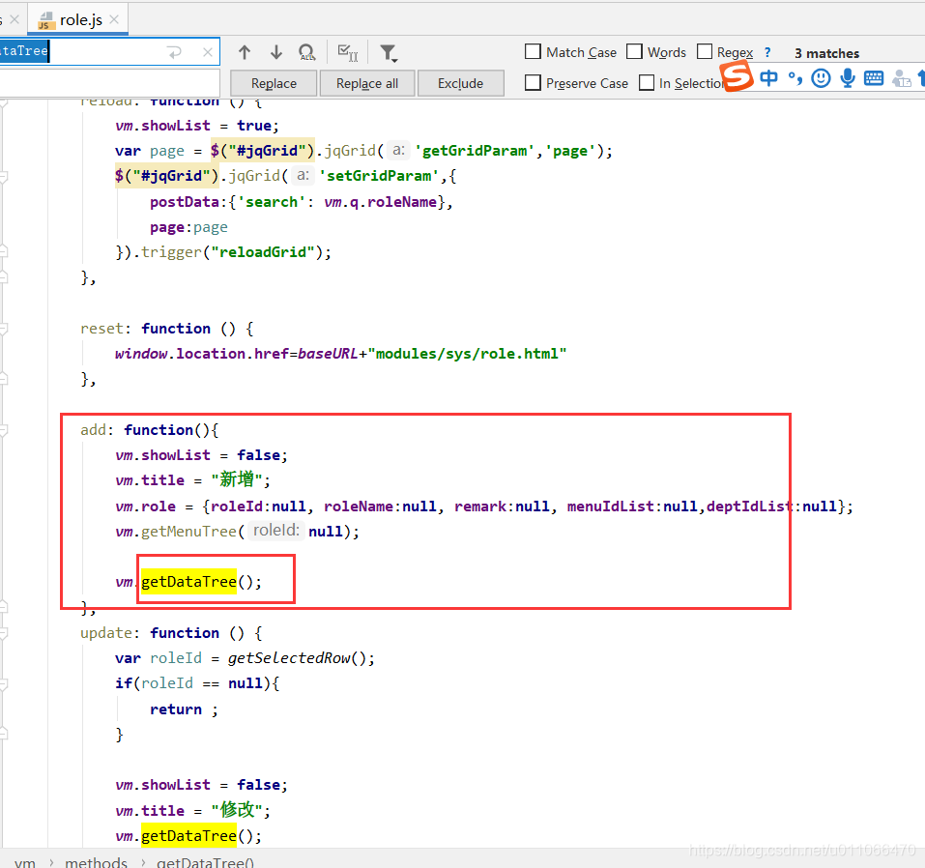This screenshot has height=868, width=925.
Task: Toggle Chinese input mode in Sogou bar
Action: pyautogui.click(x=768, y=78)
